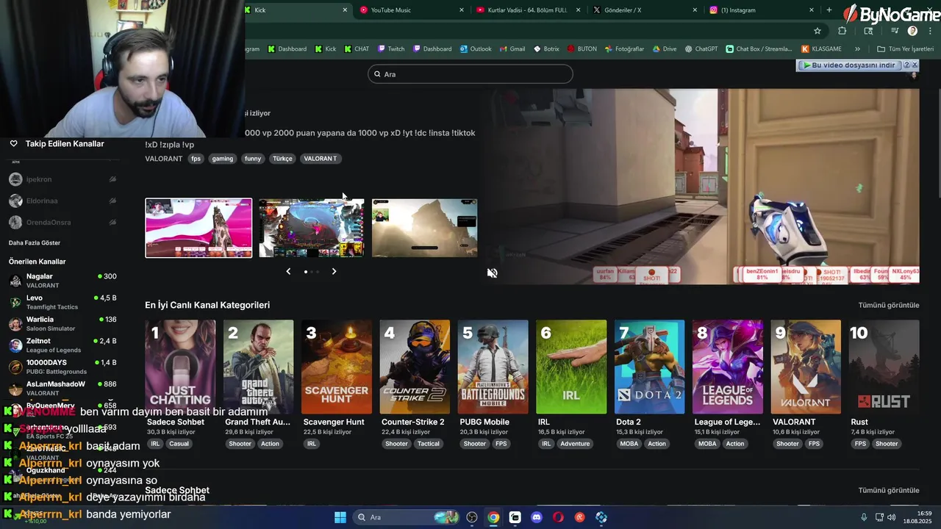Click the funny stream tag

pyautogui.click(x=253, y=159)
